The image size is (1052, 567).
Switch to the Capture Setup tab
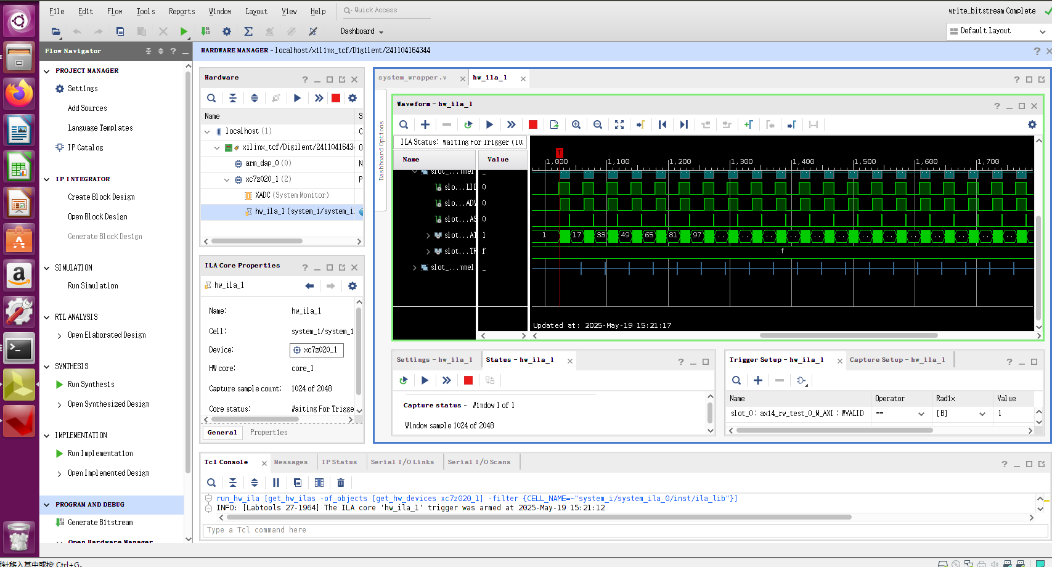tap(899, 359)
